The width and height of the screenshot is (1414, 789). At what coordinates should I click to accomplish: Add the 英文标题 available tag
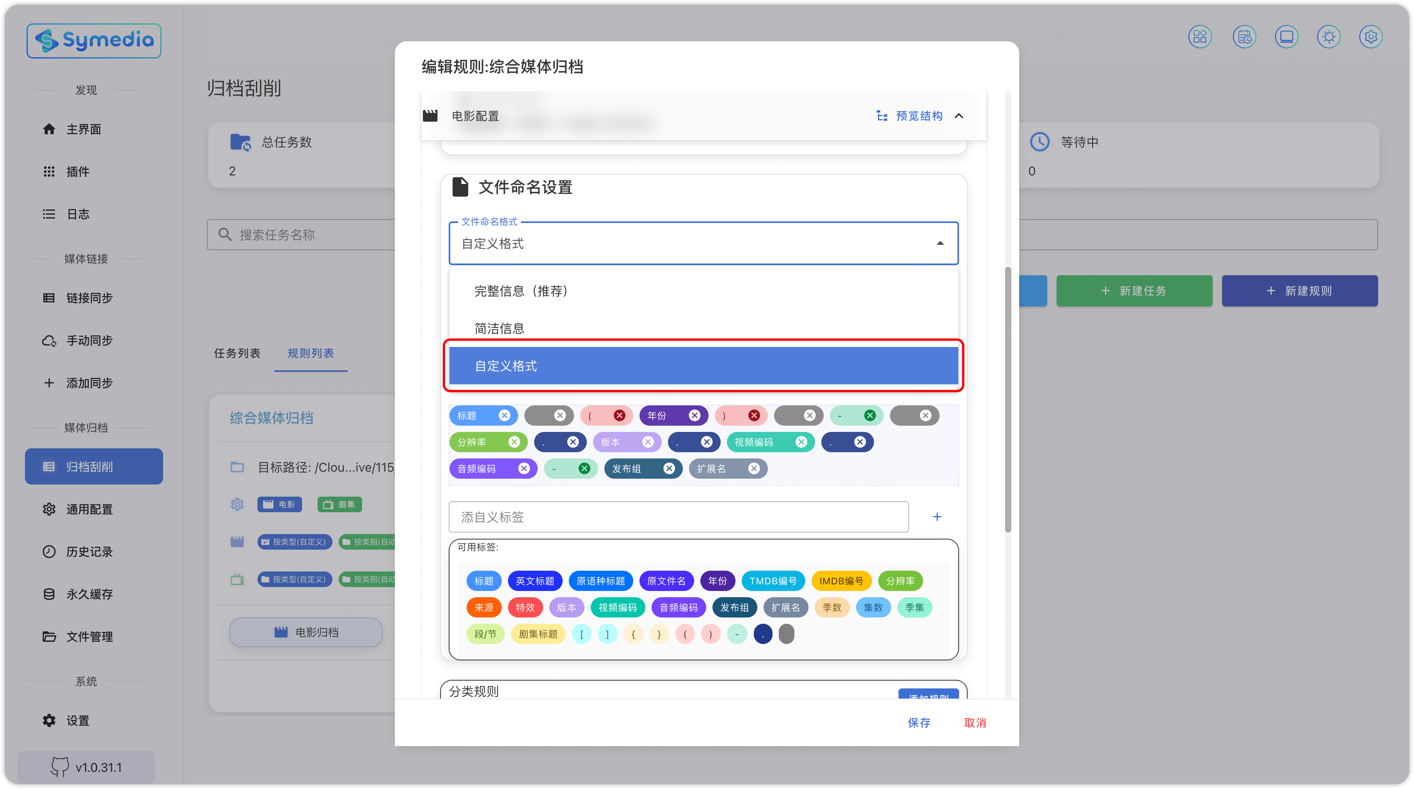pyautogui.click(x=535, y=581)
